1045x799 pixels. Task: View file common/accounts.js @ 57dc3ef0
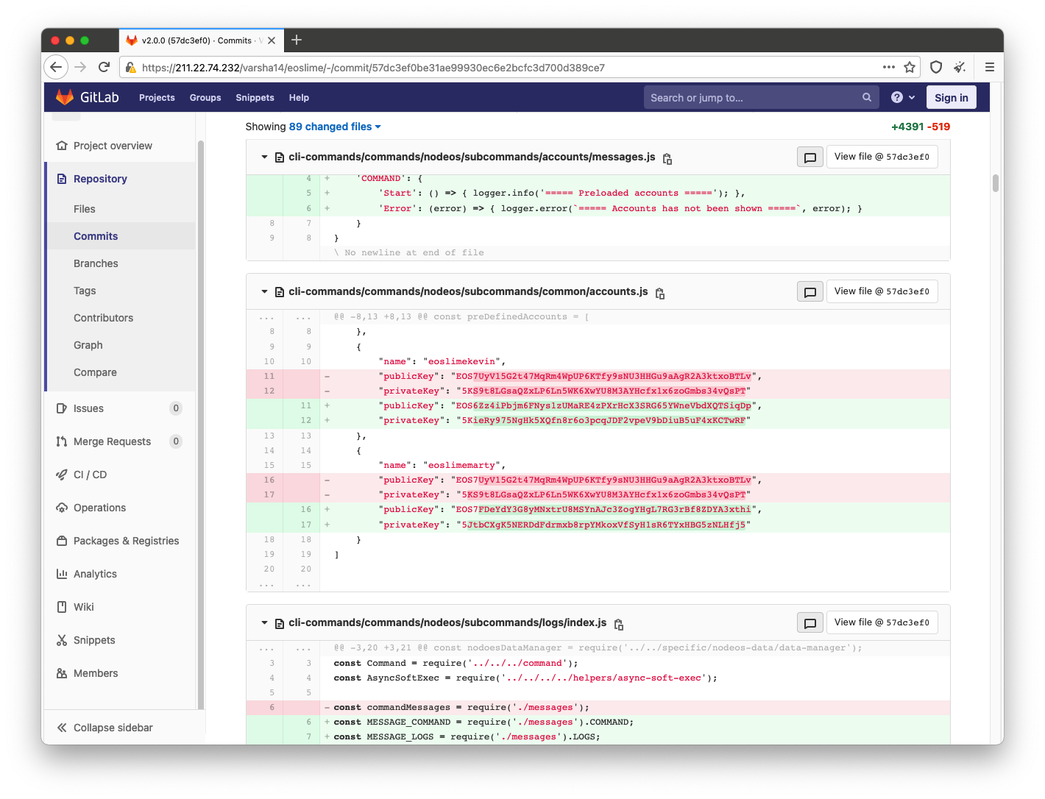(x=882, y=291)
